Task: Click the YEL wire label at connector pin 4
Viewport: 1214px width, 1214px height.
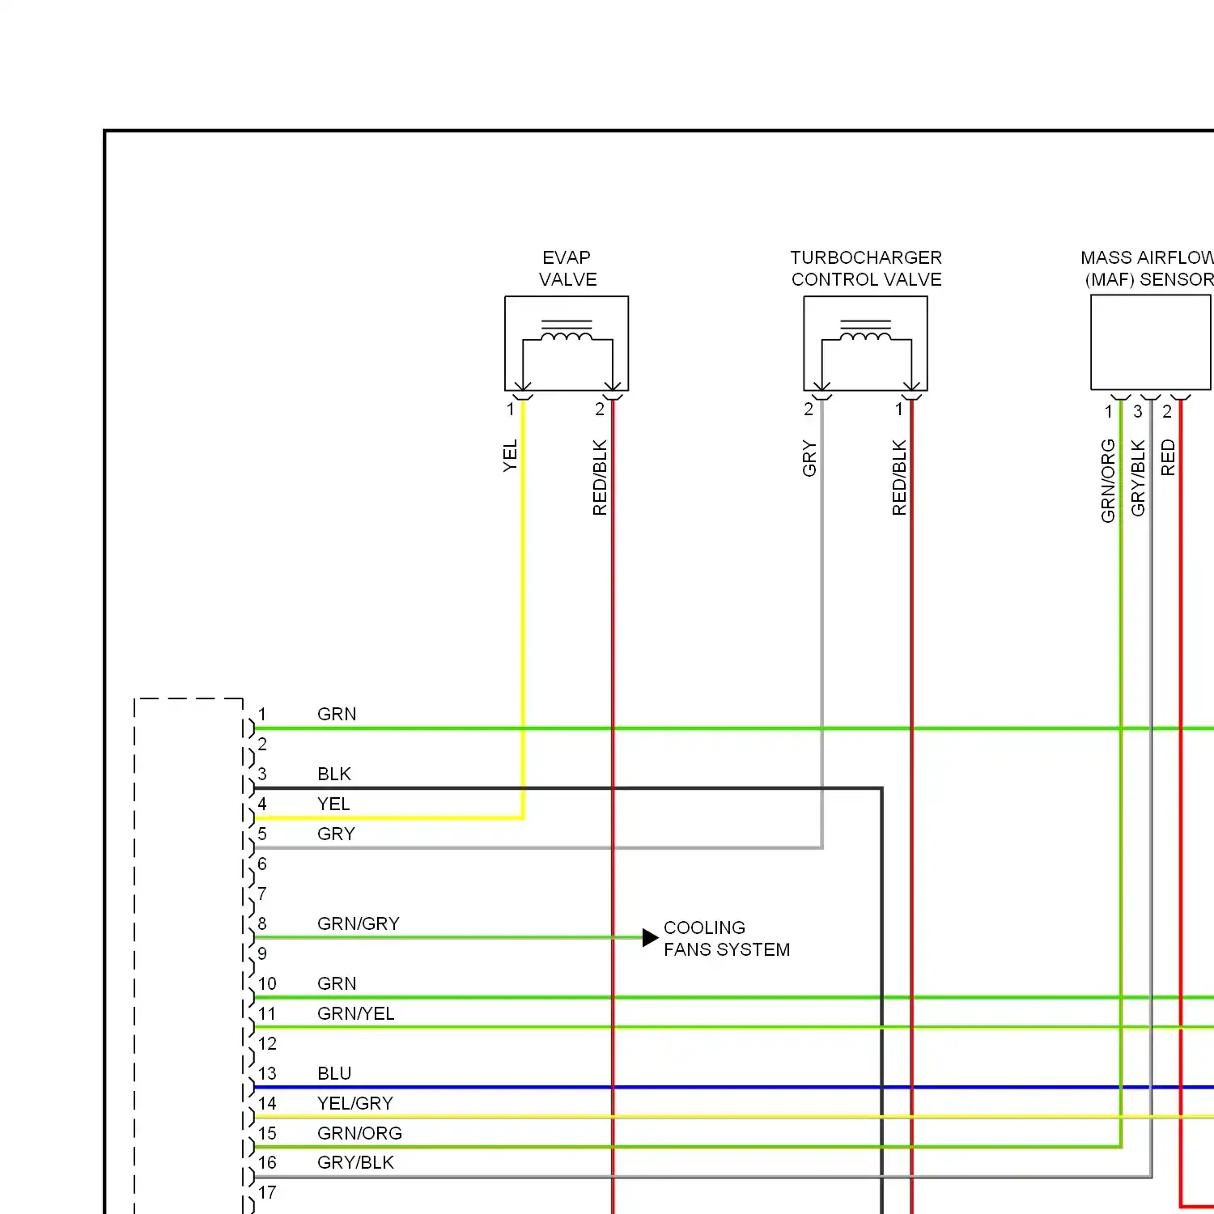Action: point(333,804)
